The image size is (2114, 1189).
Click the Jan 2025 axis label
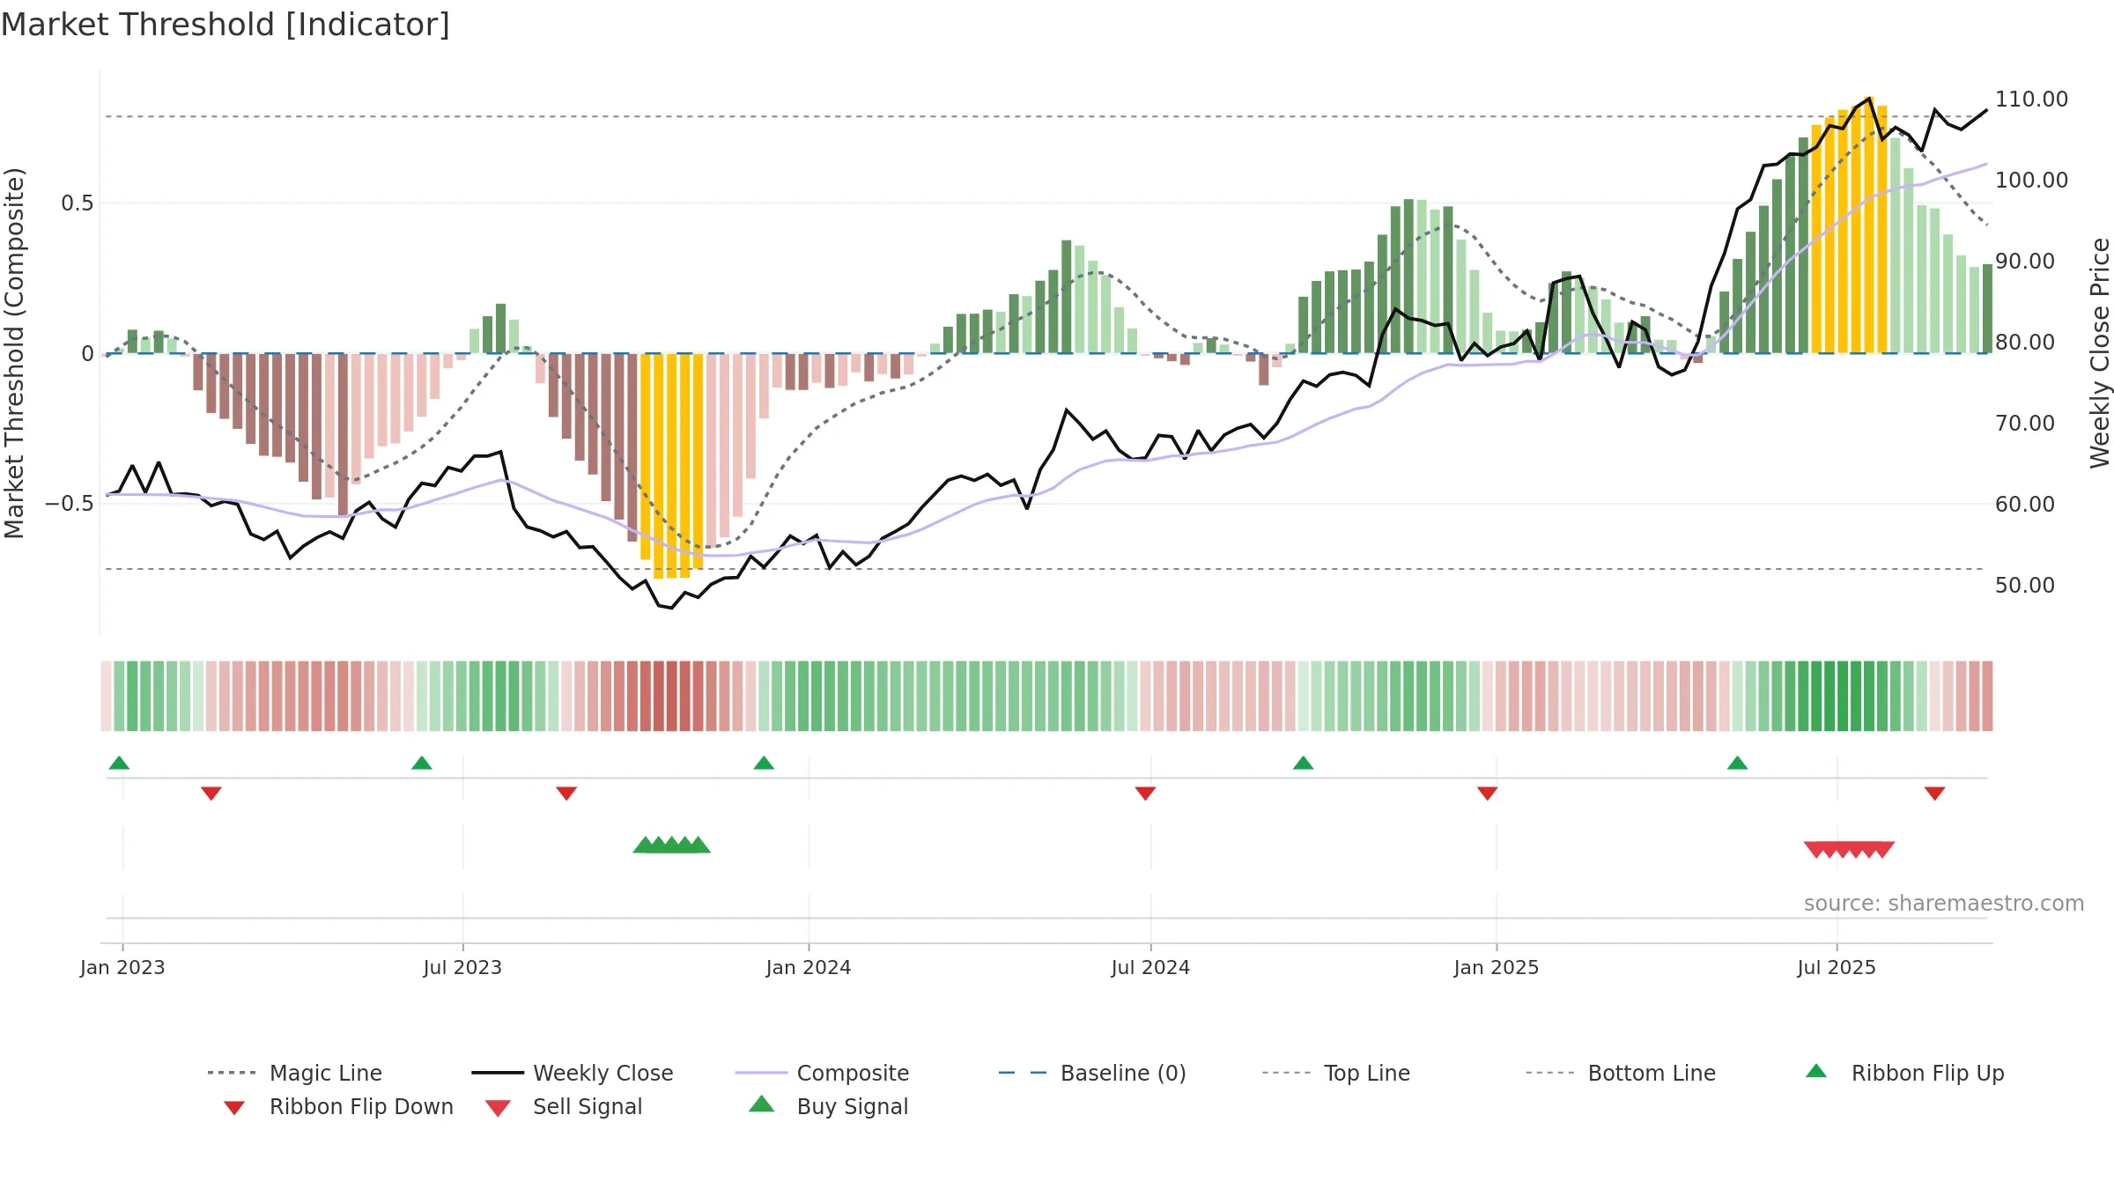pos(1497,967)
